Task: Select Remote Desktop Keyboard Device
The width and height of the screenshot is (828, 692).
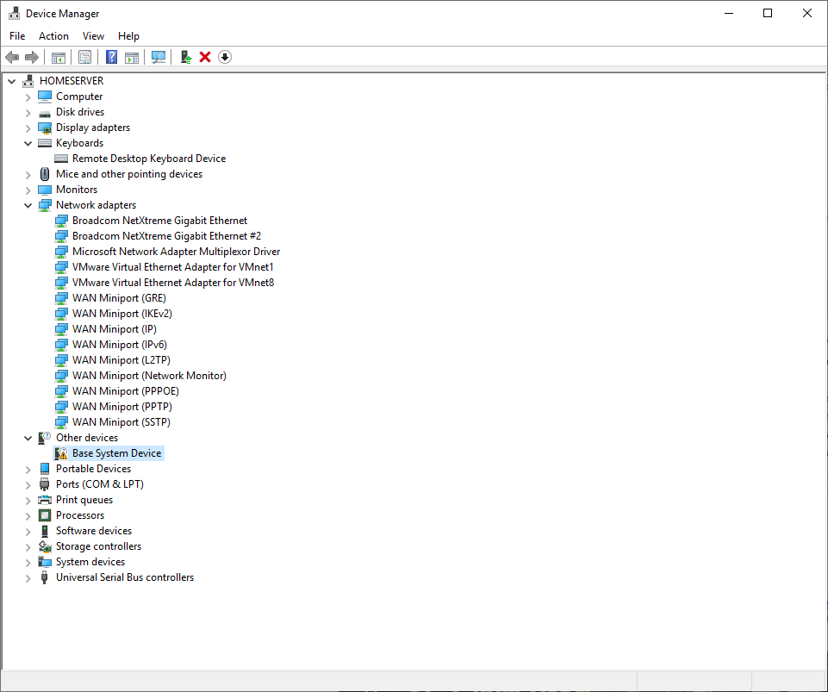Action: click(x=148, y=159)
